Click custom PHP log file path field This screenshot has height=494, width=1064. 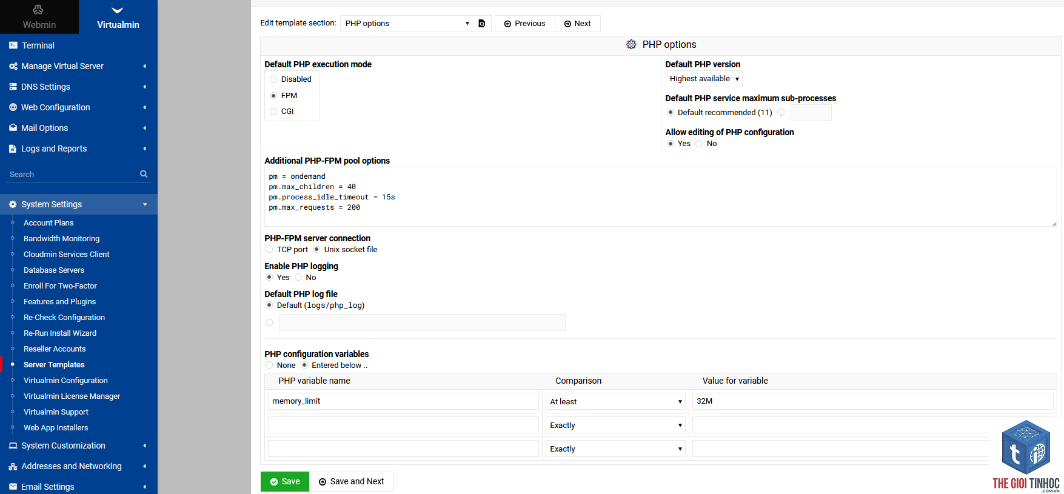[x=422, y=322]
